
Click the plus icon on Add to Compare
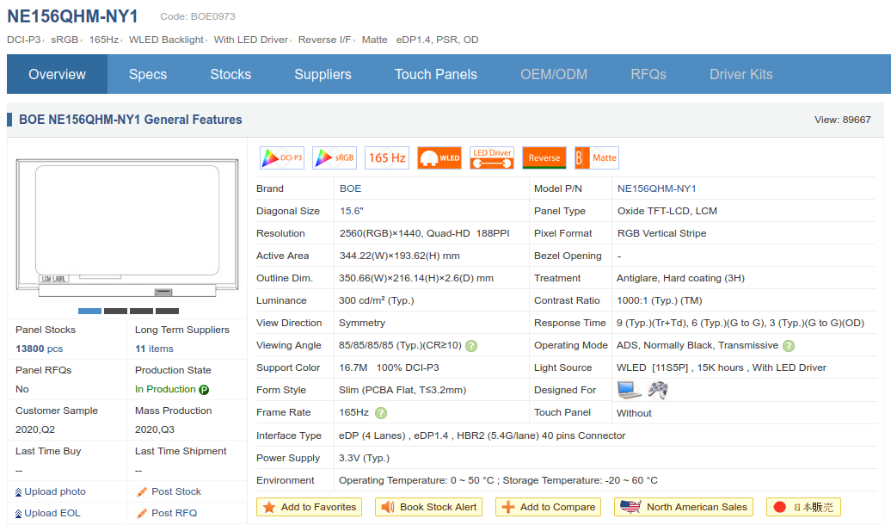[x=508, y=507]
